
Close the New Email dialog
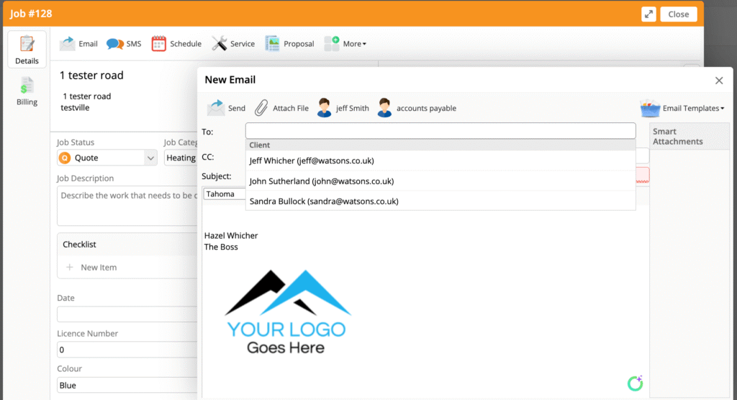(x=719, y=81)
